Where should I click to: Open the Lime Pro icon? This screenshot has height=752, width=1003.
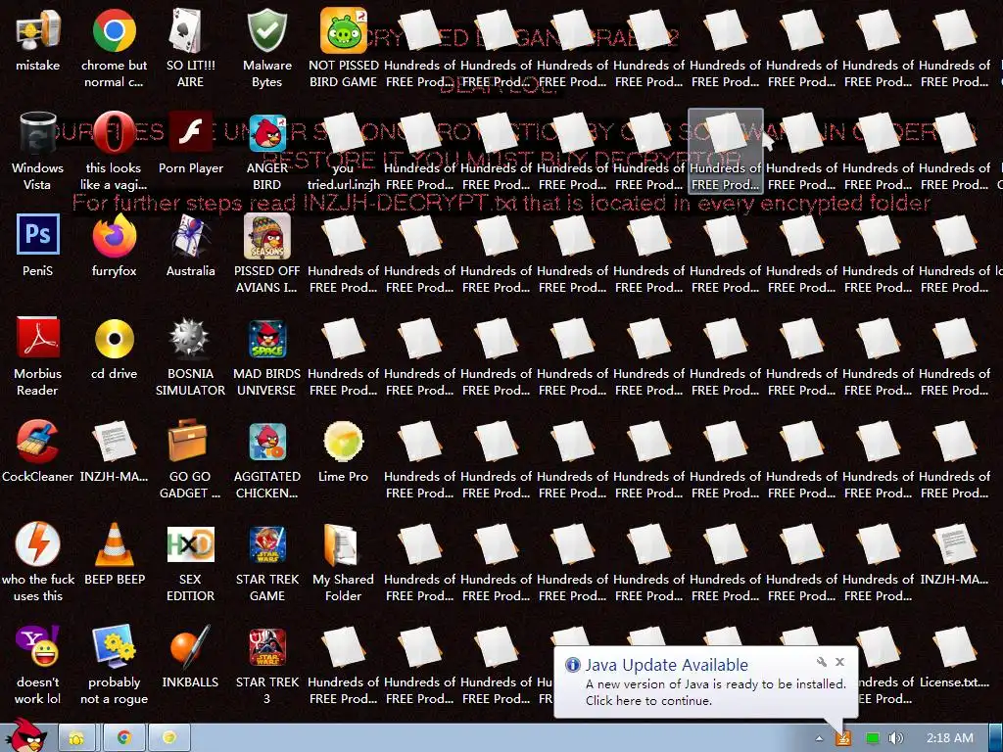click(x=344, y=442)
